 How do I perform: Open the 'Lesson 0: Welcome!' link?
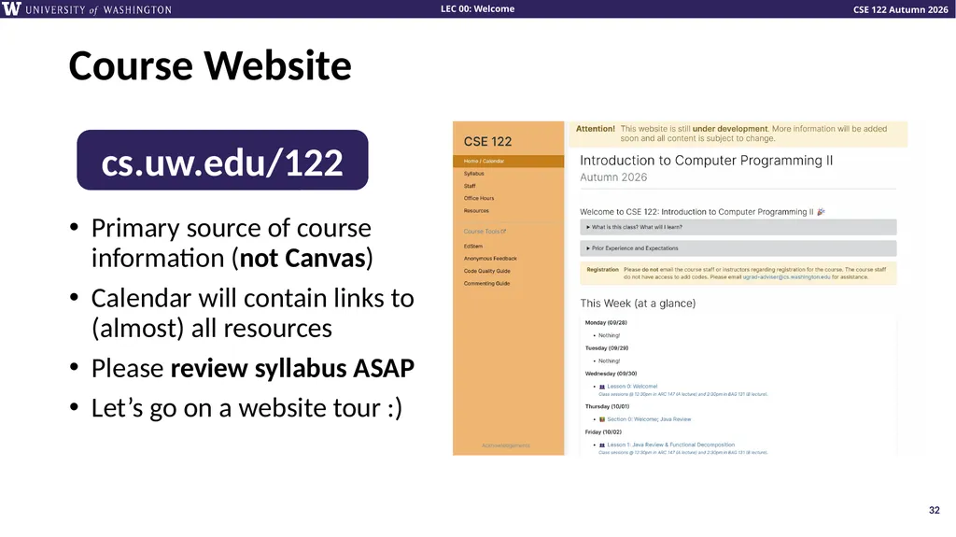(632, 387)
